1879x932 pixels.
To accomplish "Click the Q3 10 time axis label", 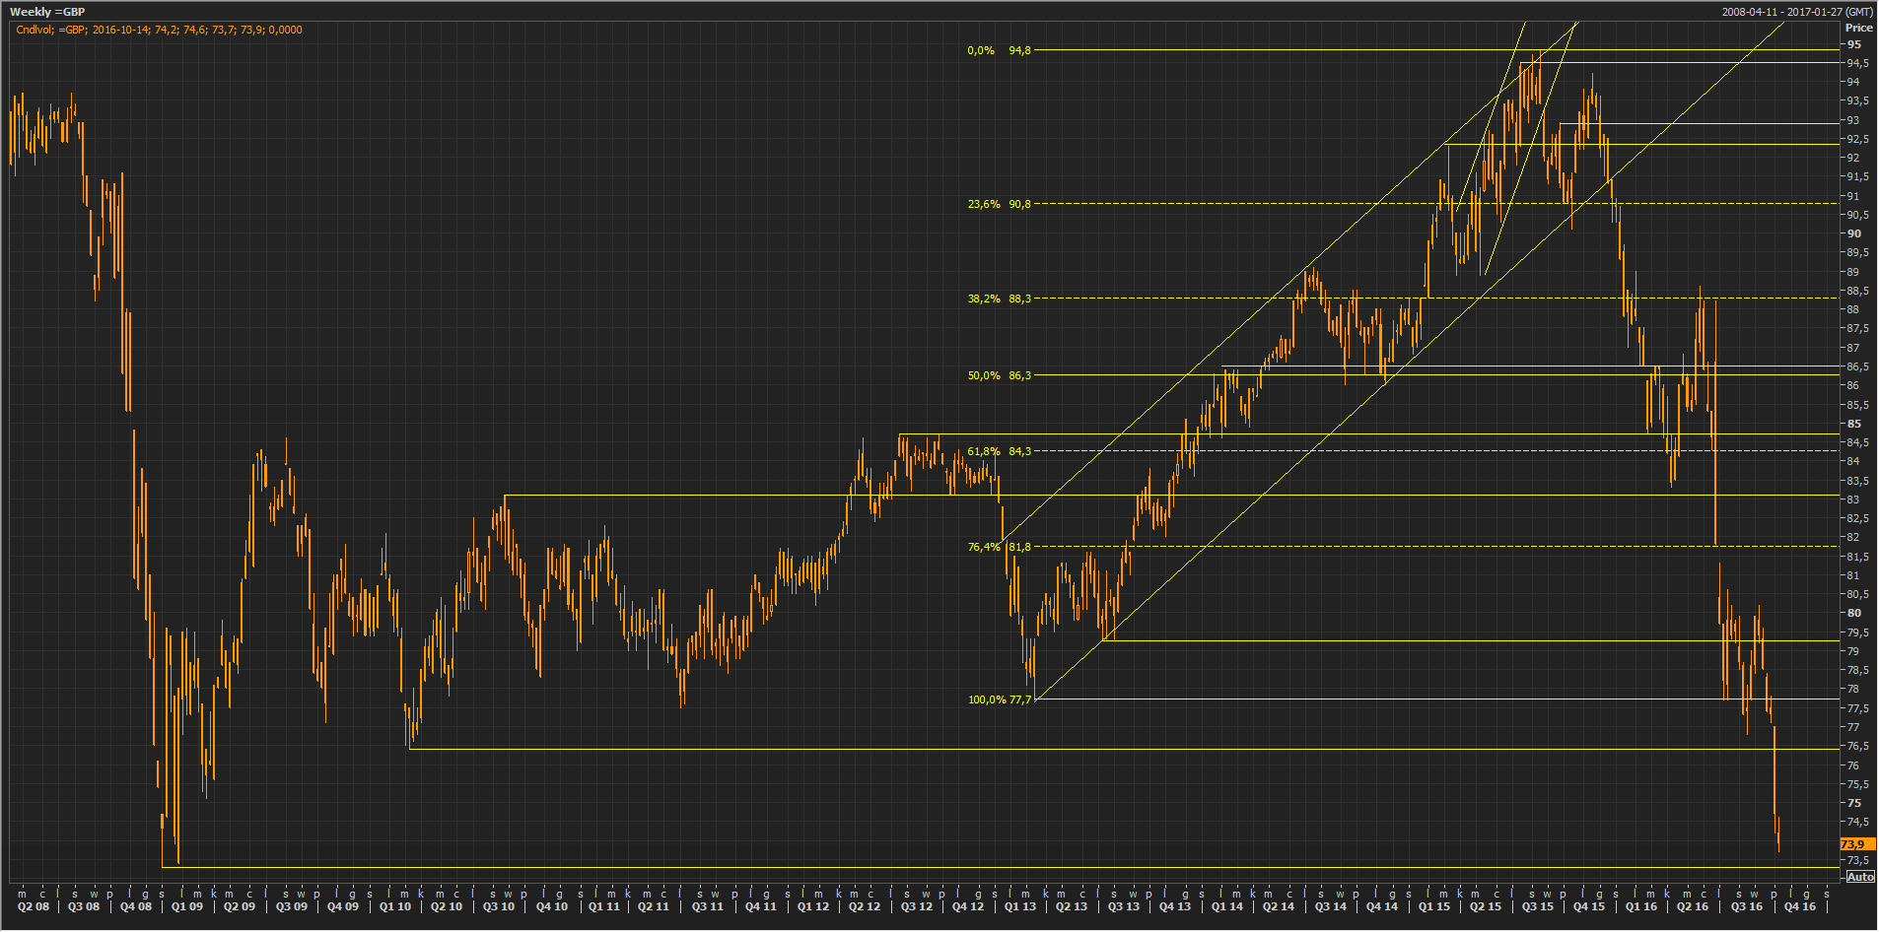I will pyautogui.click(x=499, y=906).
